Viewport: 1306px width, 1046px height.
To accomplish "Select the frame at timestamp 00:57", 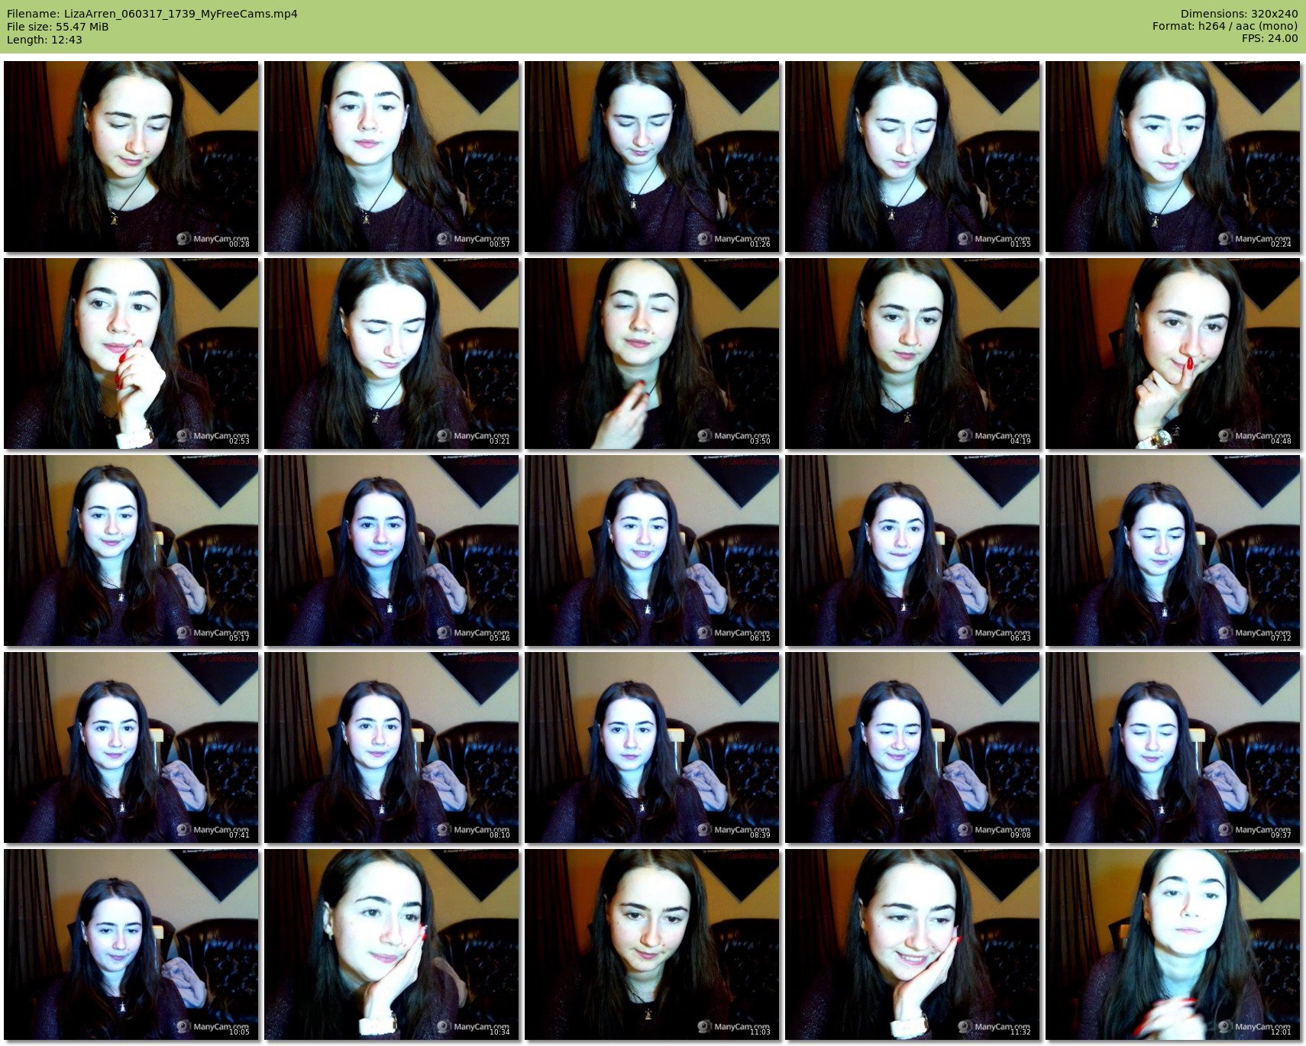I will (x=392, y=157).
